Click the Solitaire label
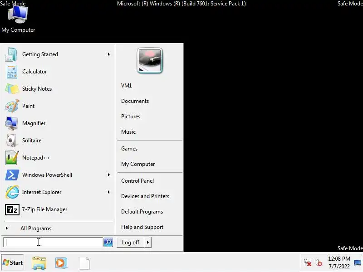The width and height of the screenshot is (363, 272). tap(32, 141)
